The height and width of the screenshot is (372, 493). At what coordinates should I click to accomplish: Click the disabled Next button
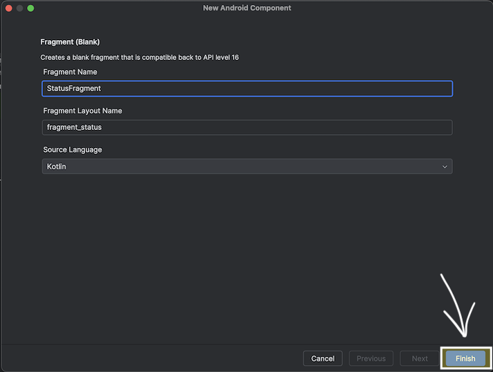click(420, 358)
